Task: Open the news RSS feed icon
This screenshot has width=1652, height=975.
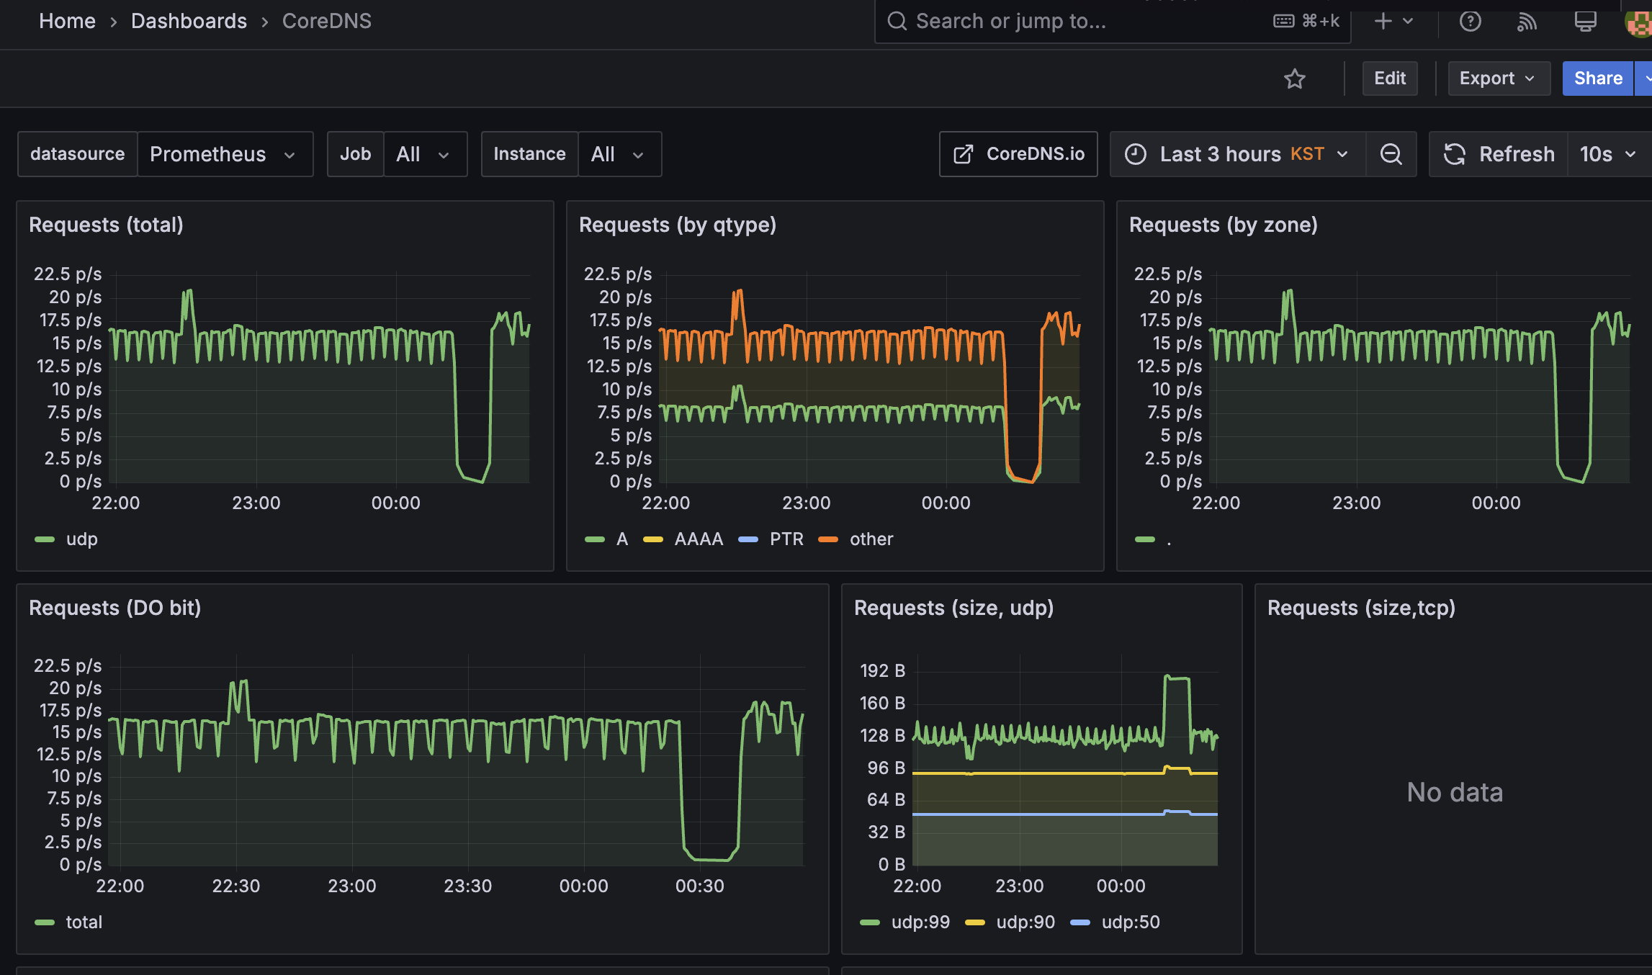Action: [1527, 22]
